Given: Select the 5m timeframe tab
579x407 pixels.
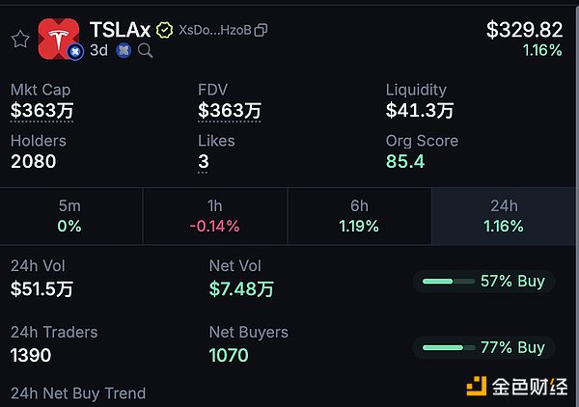Looking at the screenshot, I should point(69,216).
